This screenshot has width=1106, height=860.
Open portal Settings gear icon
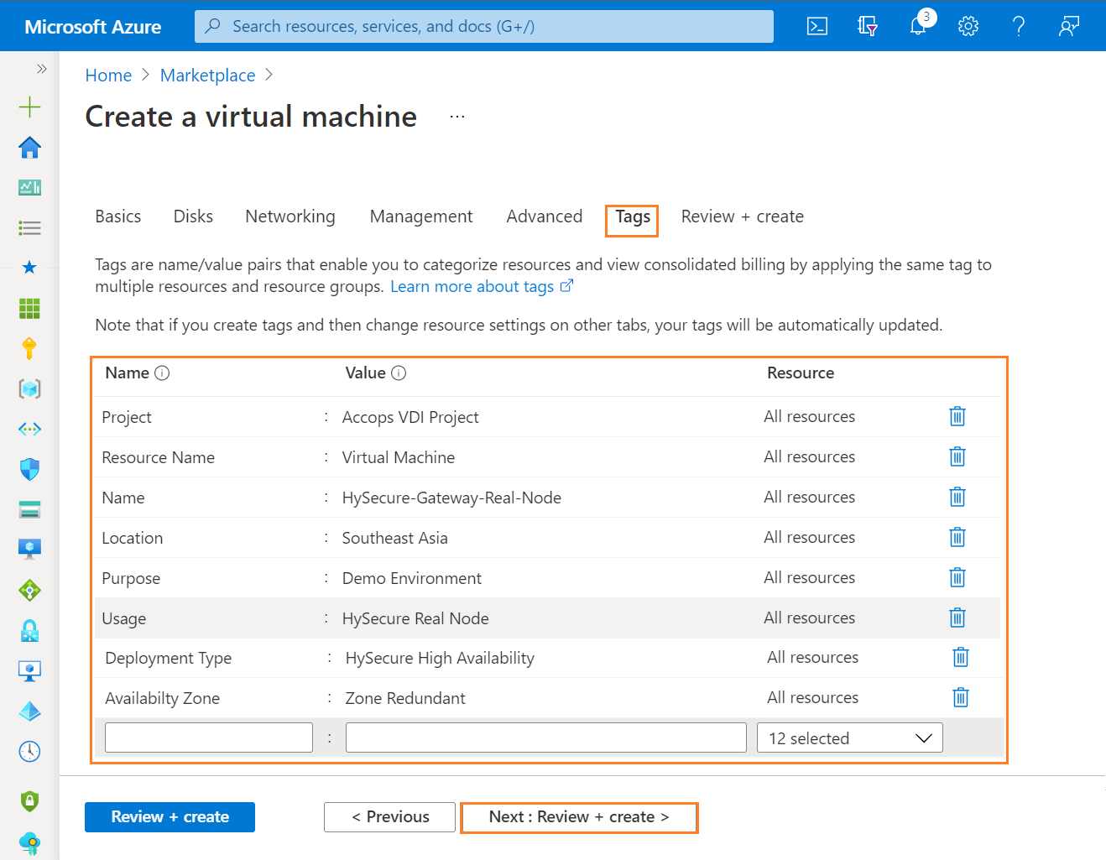pyautogui.click(x=968, y=26)
